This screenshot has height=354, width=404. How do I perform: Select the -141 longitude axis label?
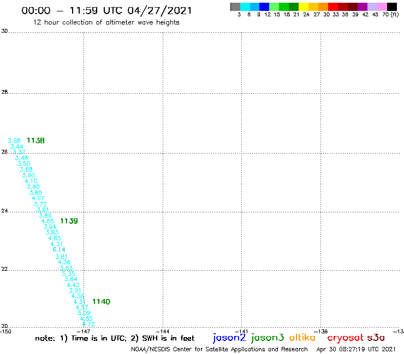point(241,331)
